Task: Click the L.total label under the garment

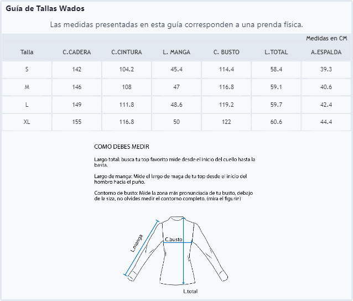Action: pos(190,292)
